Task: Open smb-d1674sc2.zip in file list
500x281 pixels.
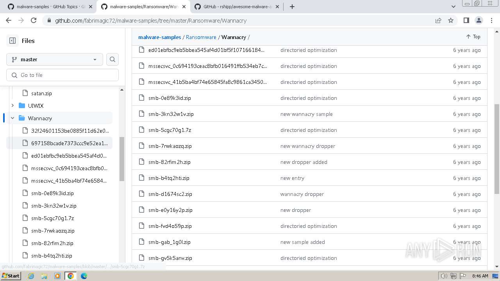Action: (x=170, y=194)
